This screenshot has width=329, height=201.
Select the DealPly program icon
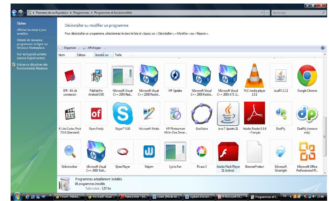pyautogui.click(x=281, y=113)
